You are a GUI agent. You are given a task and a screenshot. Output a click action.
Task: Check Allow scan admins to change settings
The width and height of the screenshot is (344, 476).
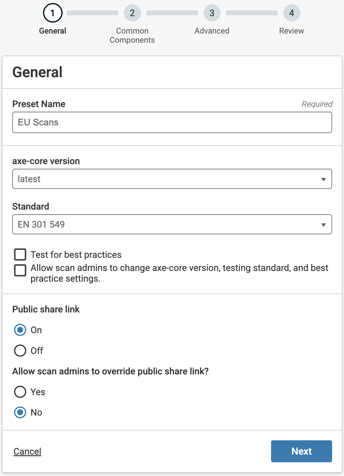20,270
